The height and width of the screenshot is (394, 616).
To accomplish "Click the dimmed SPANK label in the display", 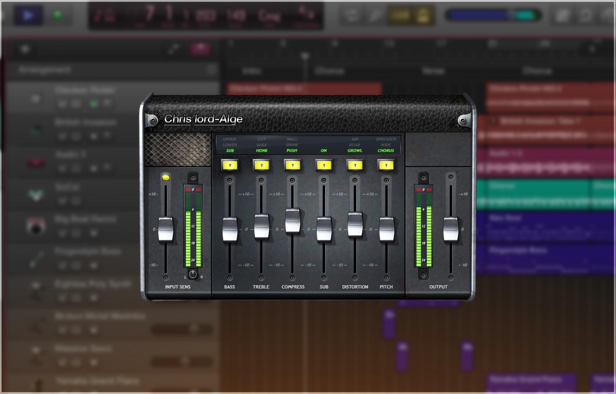I will point(292,145).
